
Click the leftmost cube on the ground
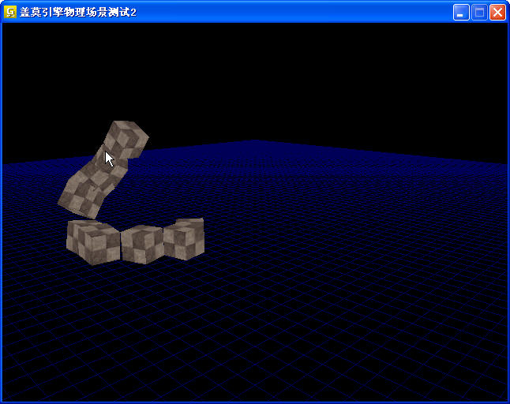pos(93,242)
